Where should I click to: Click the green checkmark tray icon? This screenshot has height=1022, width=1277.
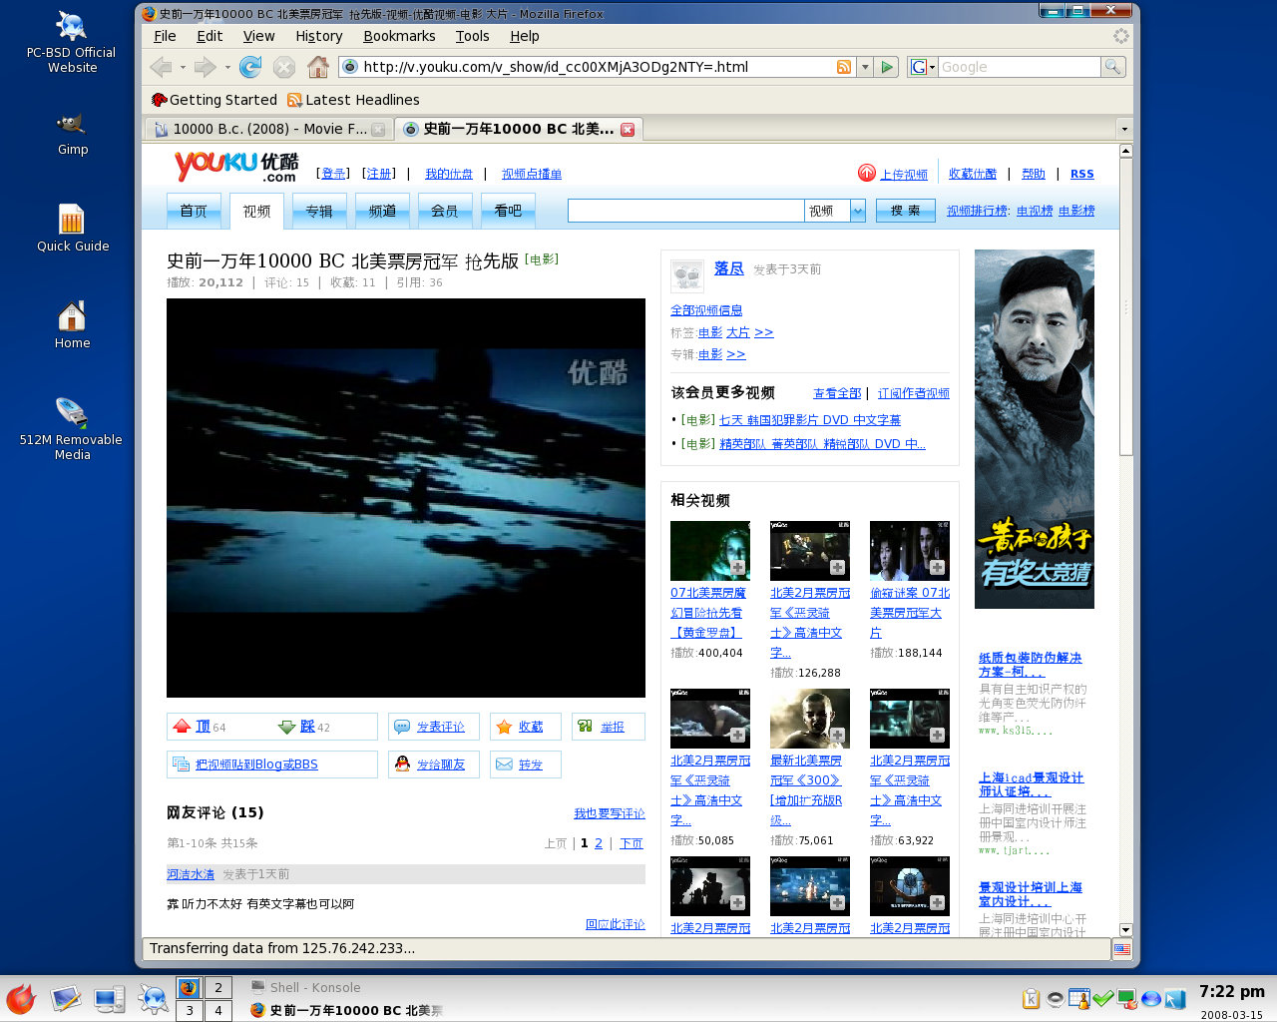1102,998
